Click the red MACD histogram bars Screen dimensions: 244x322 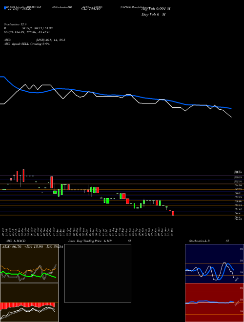coord(27,305)
